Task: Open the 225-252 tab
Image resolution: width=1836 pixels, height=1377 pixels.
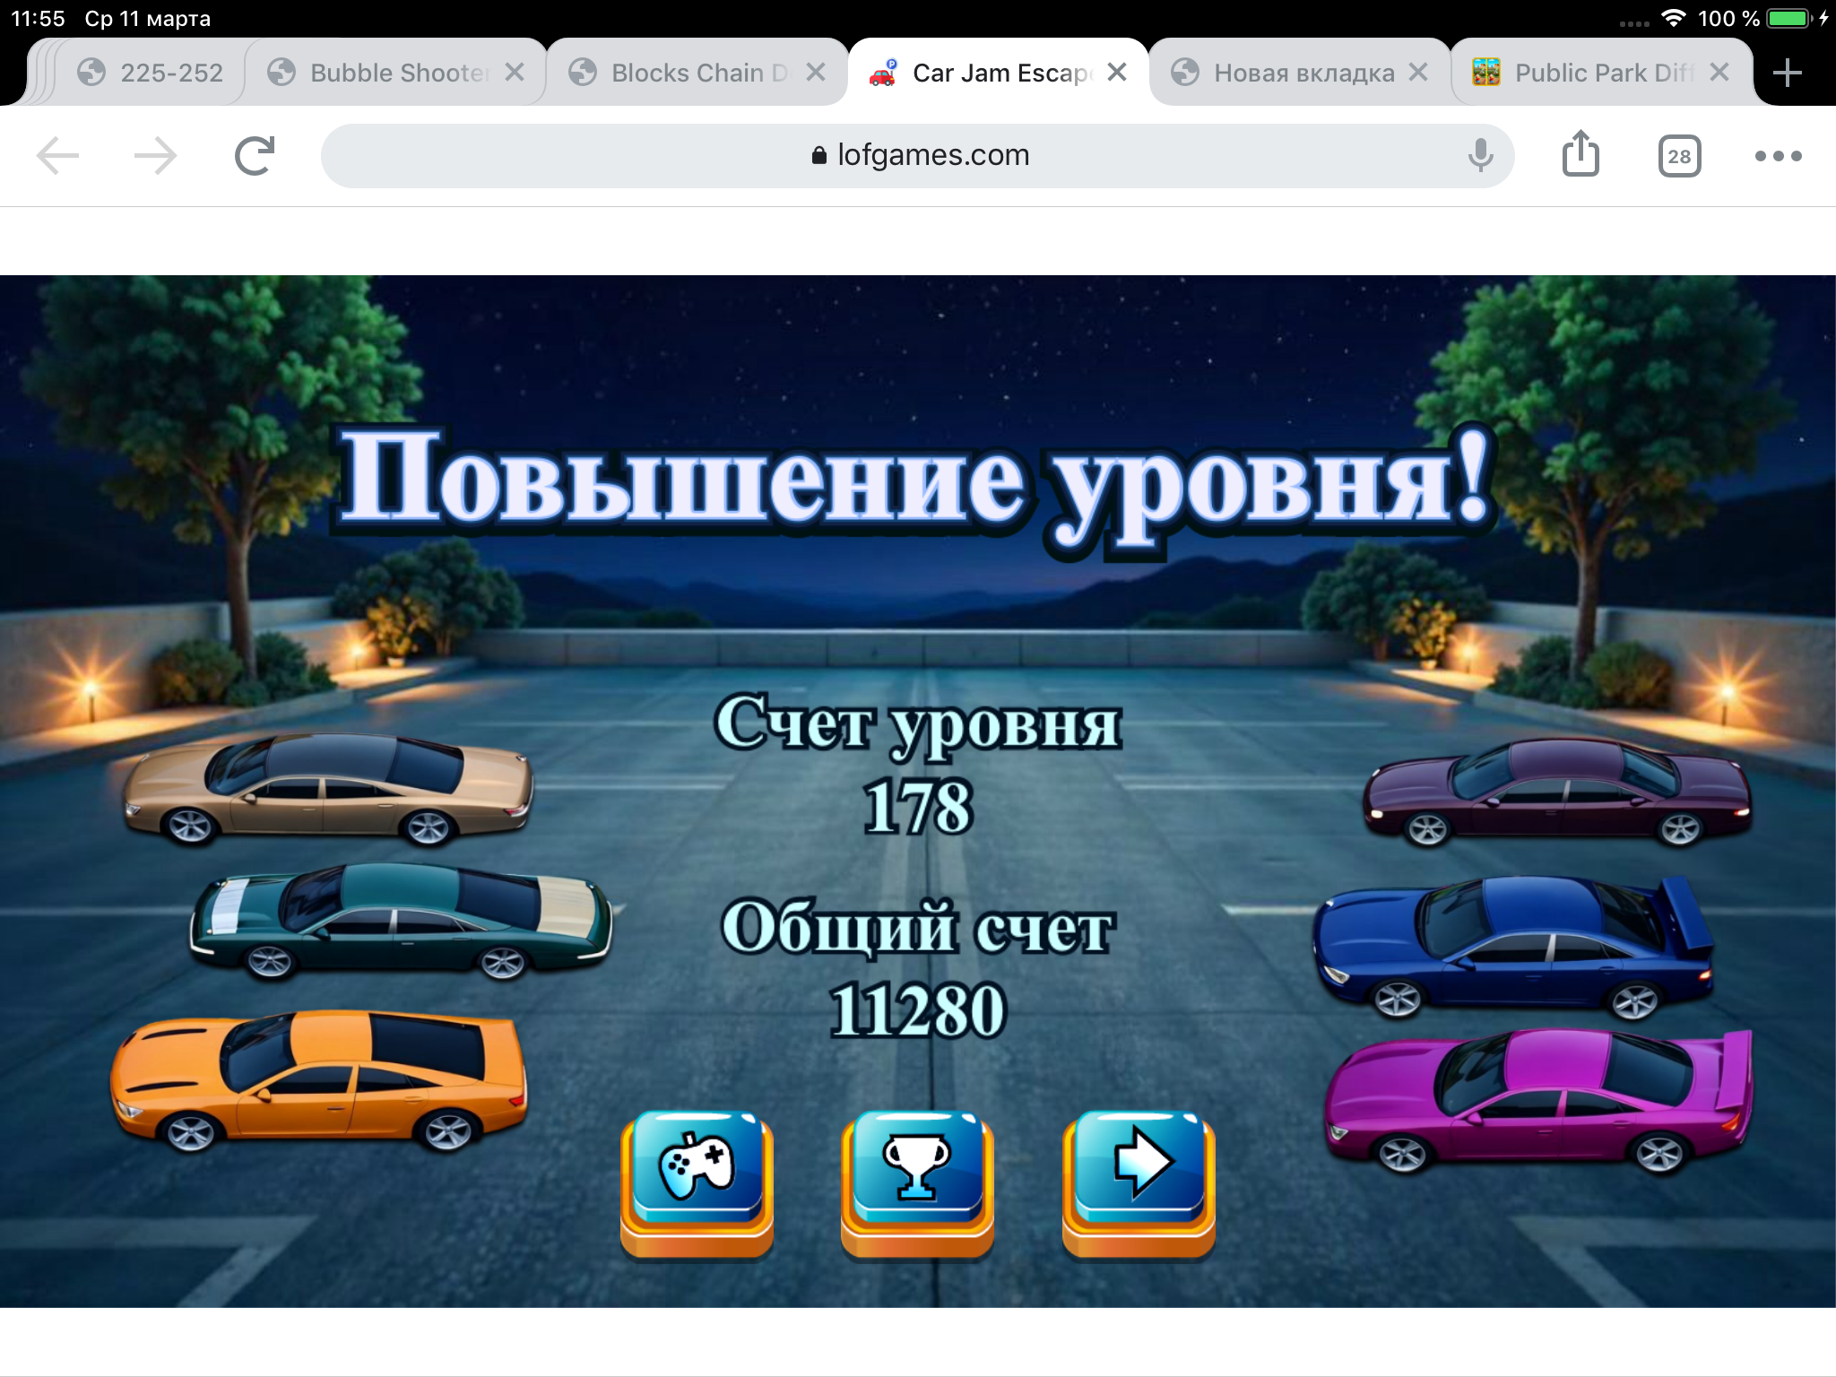Action: 152,73
